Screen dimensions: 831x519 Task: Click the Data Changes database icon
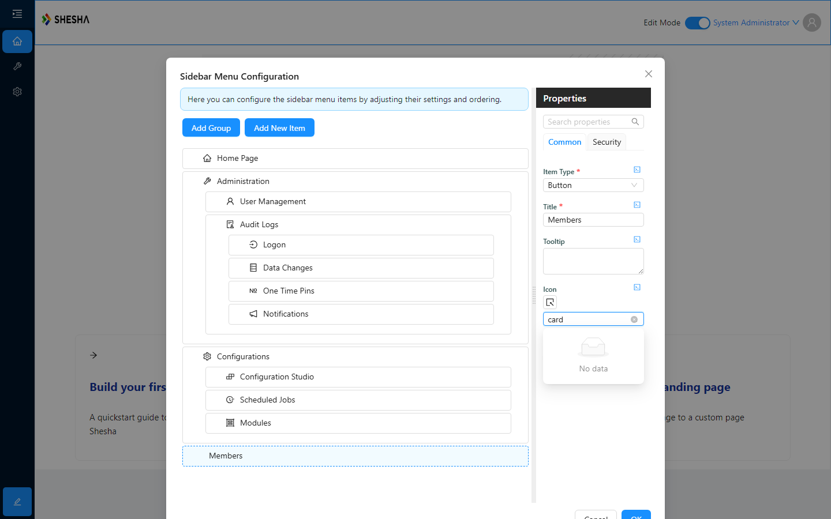(253, 268)
